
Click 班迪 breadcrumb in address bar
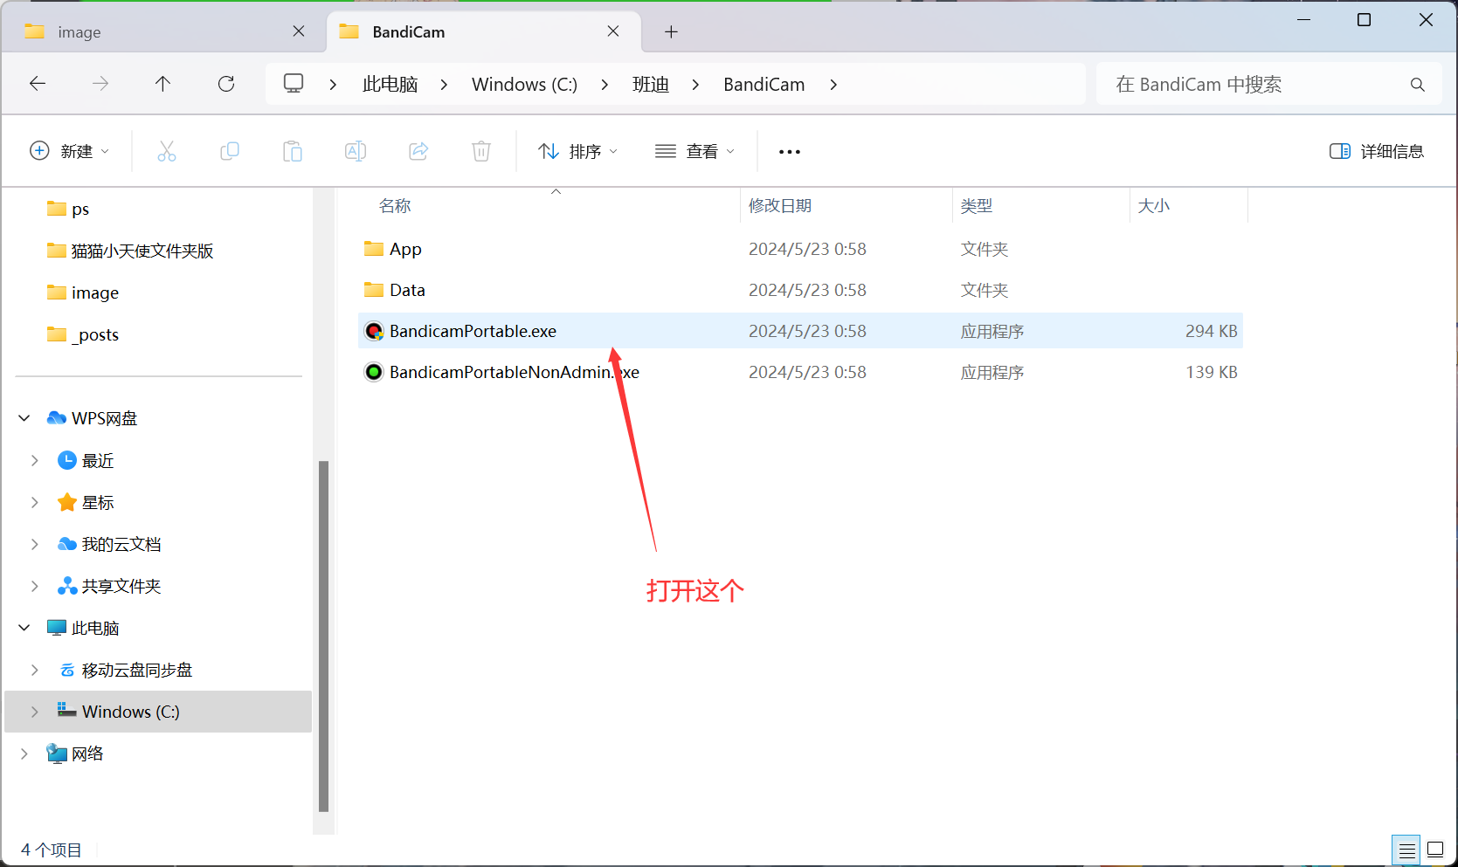coord(651,84)
